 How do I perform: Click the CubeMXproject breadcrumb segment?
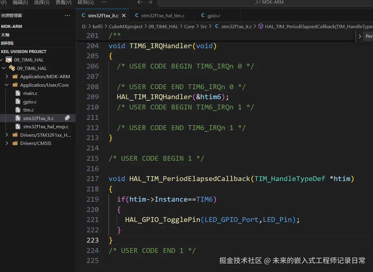click(x=126, y=26)
